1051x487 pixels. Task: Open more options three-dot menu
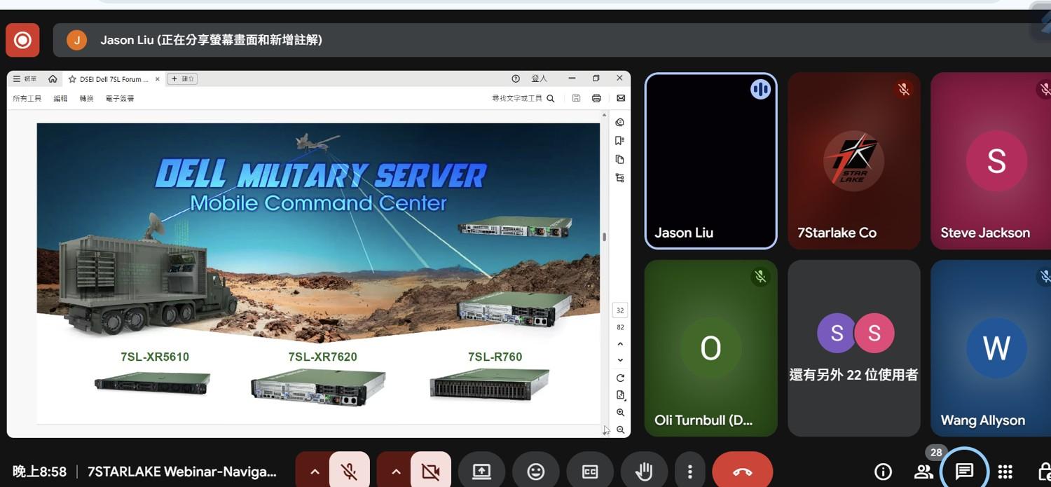[x=690, y=472]
